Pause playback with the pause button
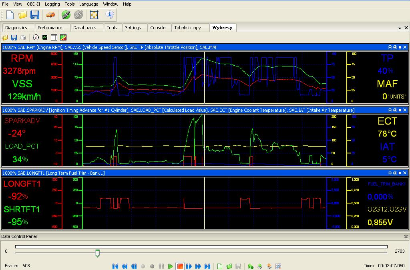Viewport: 410px width, 270px height. [161, 266]
